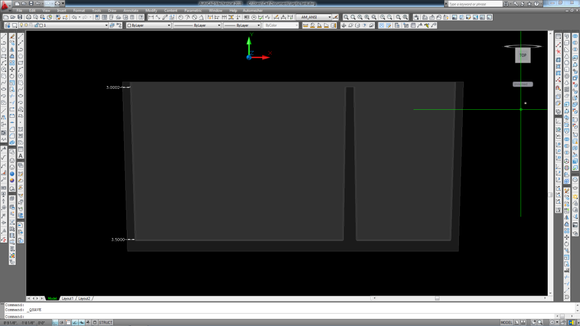Open the Parametric menu
This screenshot has width=580, height=326.
(193, 10)
